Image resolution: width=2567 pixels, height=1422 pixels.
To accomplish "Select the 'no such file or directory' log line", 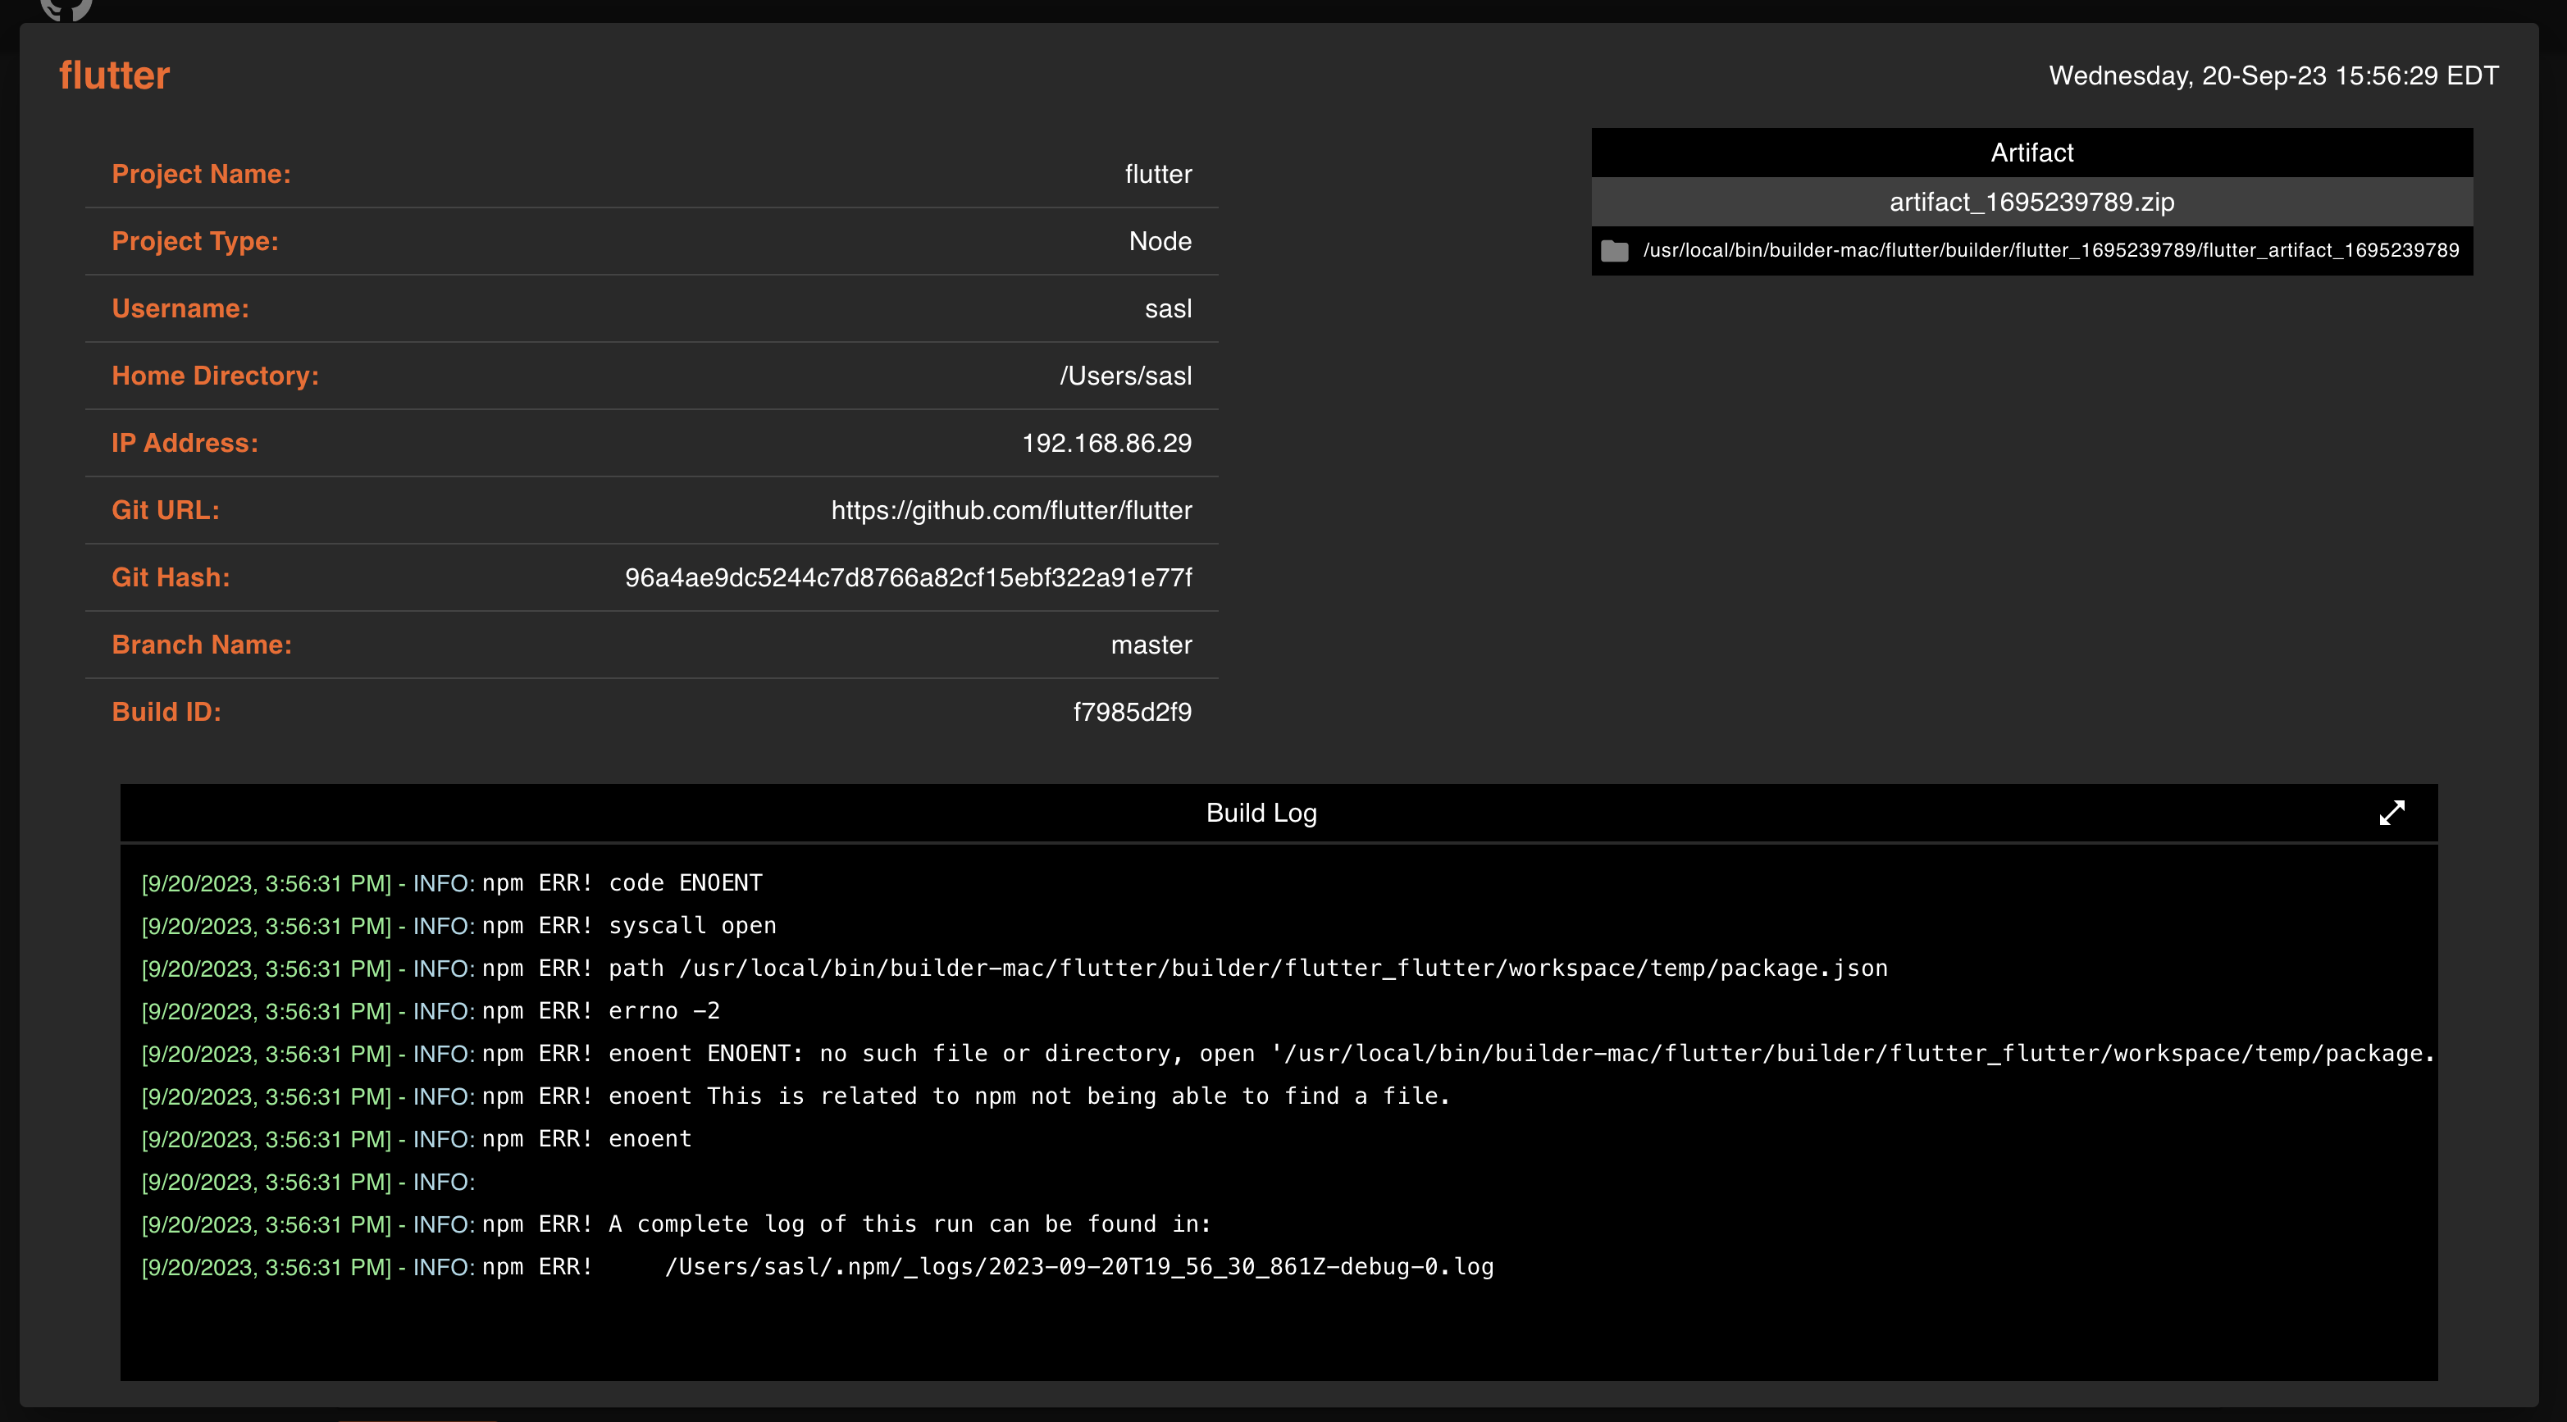I will pos(1288,1055).
